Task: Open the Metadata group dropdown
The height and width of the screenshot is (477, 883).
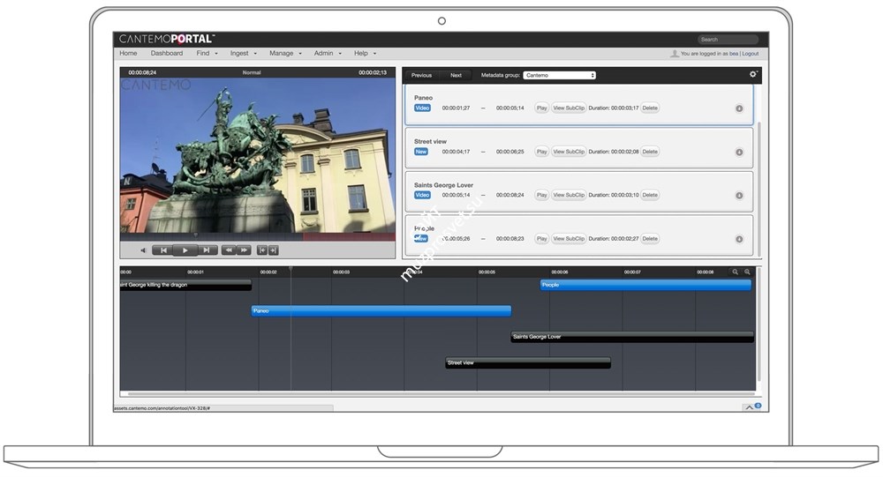Action: pyautogui.click(x=559, y=75)
